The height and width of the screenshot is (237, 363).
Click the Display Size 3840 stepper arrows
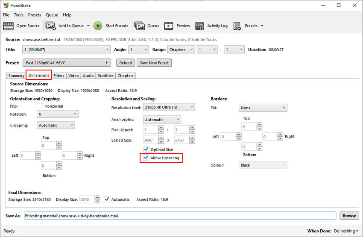coord(97,199)
